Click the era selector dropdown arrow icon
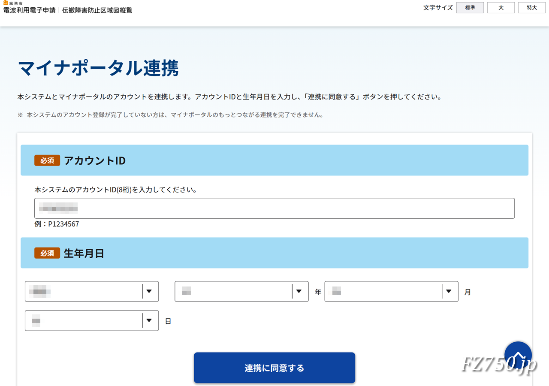Screen dimensions: 549x386 point(150,291)
